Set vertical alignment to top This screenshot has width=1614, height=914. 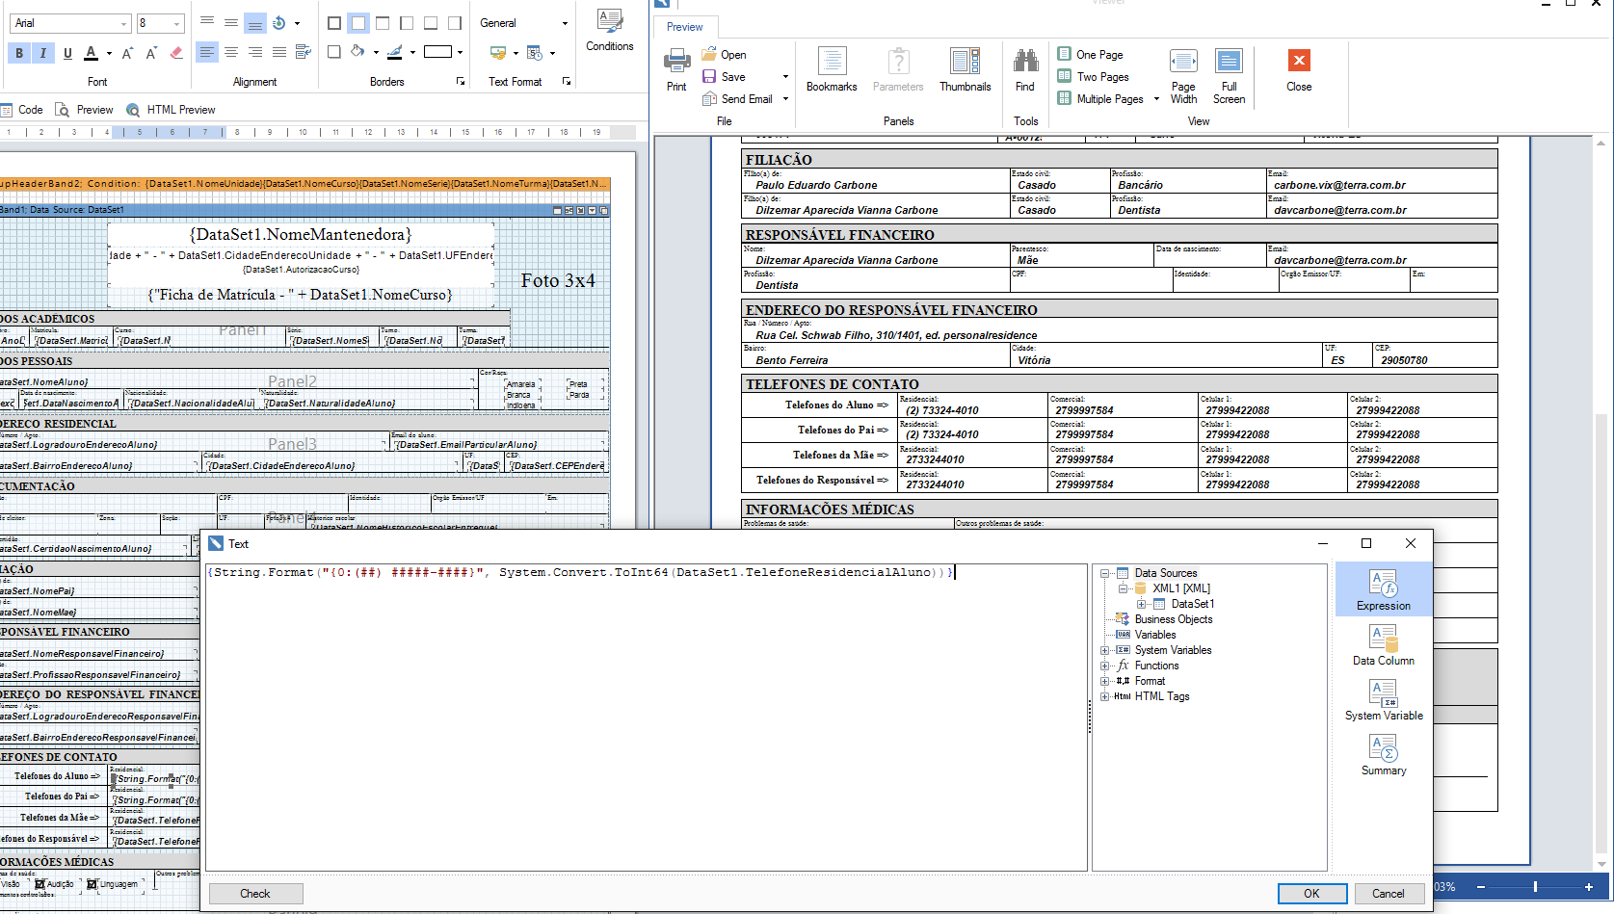[207, 22]
